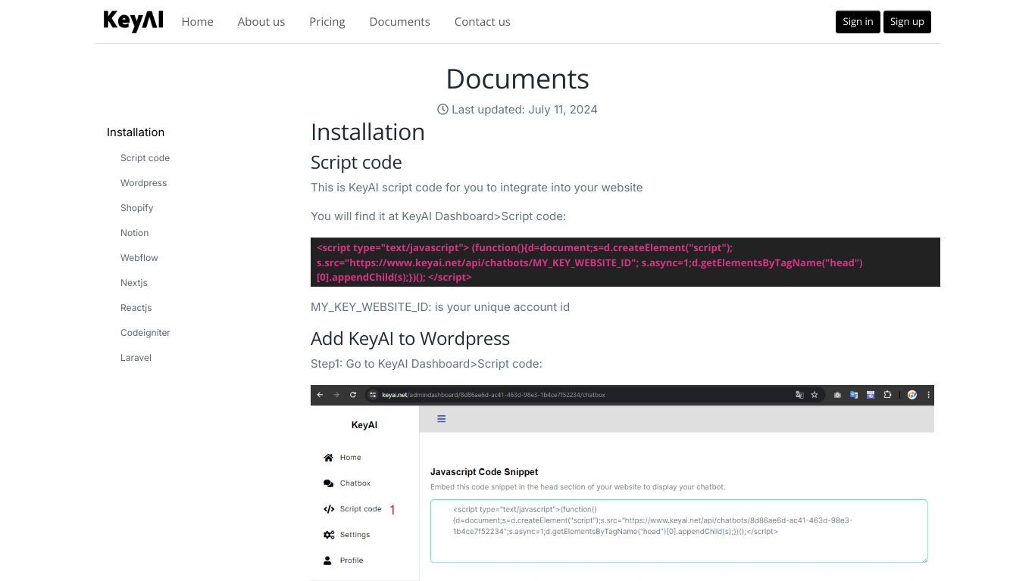Viewport: 1035px width, 581px height.
Task: Open the Pricing page
Action: [x=327, y=22]
